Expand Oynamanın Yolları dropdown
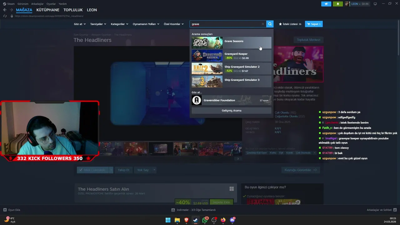This screenshot has width=400, height=225. 146,24
